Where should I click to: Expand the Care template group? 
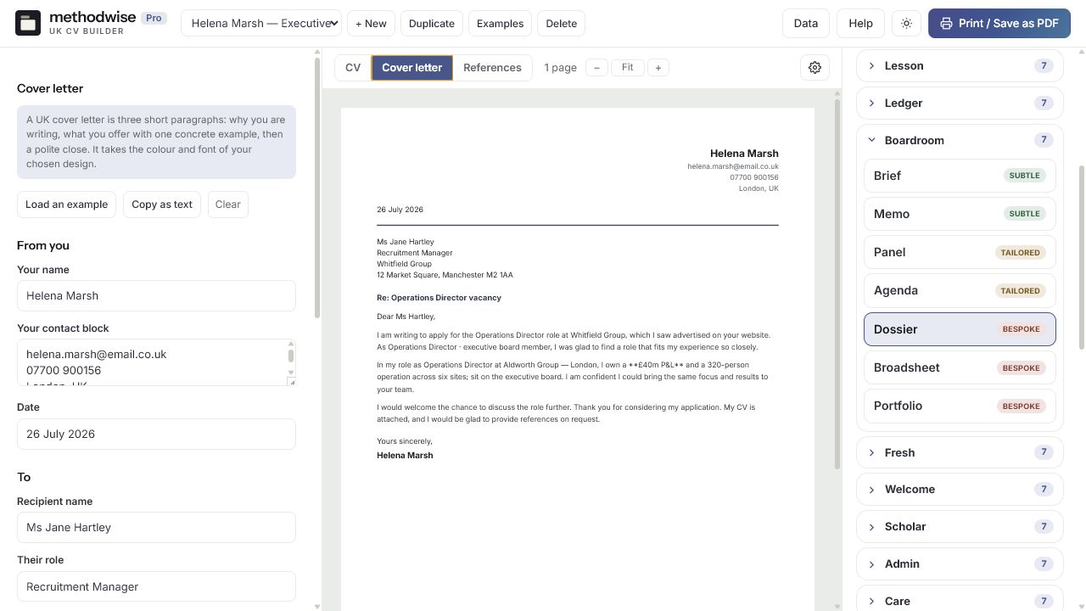point(960,601)
